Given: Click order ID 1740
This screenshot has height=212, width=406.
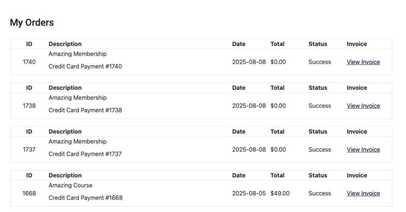Looking at the screenshot, I should [29, 62].
